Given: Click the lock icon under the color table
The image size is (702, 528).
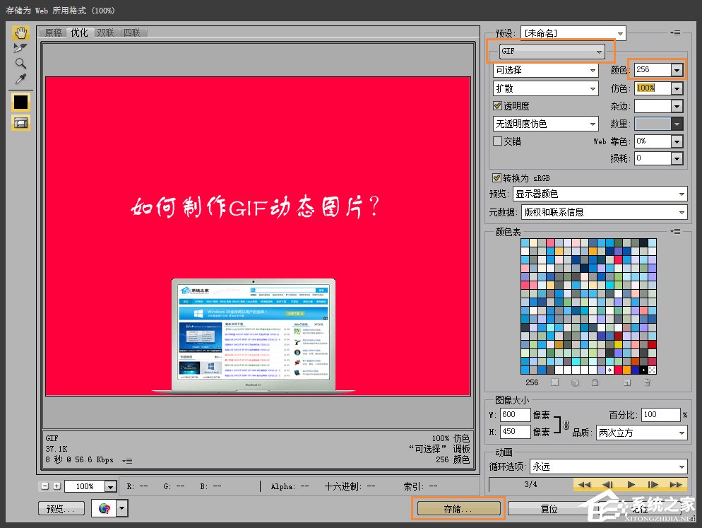Looking at the screenshot, I should pyautogui.click(x=595, y=382).
